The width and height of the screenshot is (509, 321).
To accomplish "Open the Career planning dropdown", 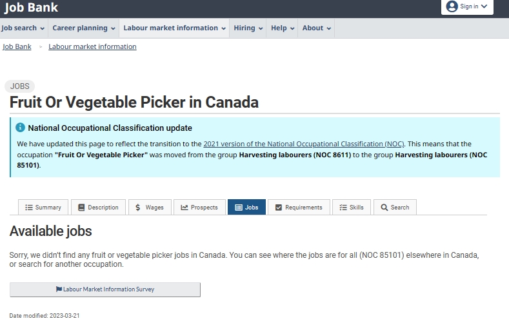I will [84, 28].
